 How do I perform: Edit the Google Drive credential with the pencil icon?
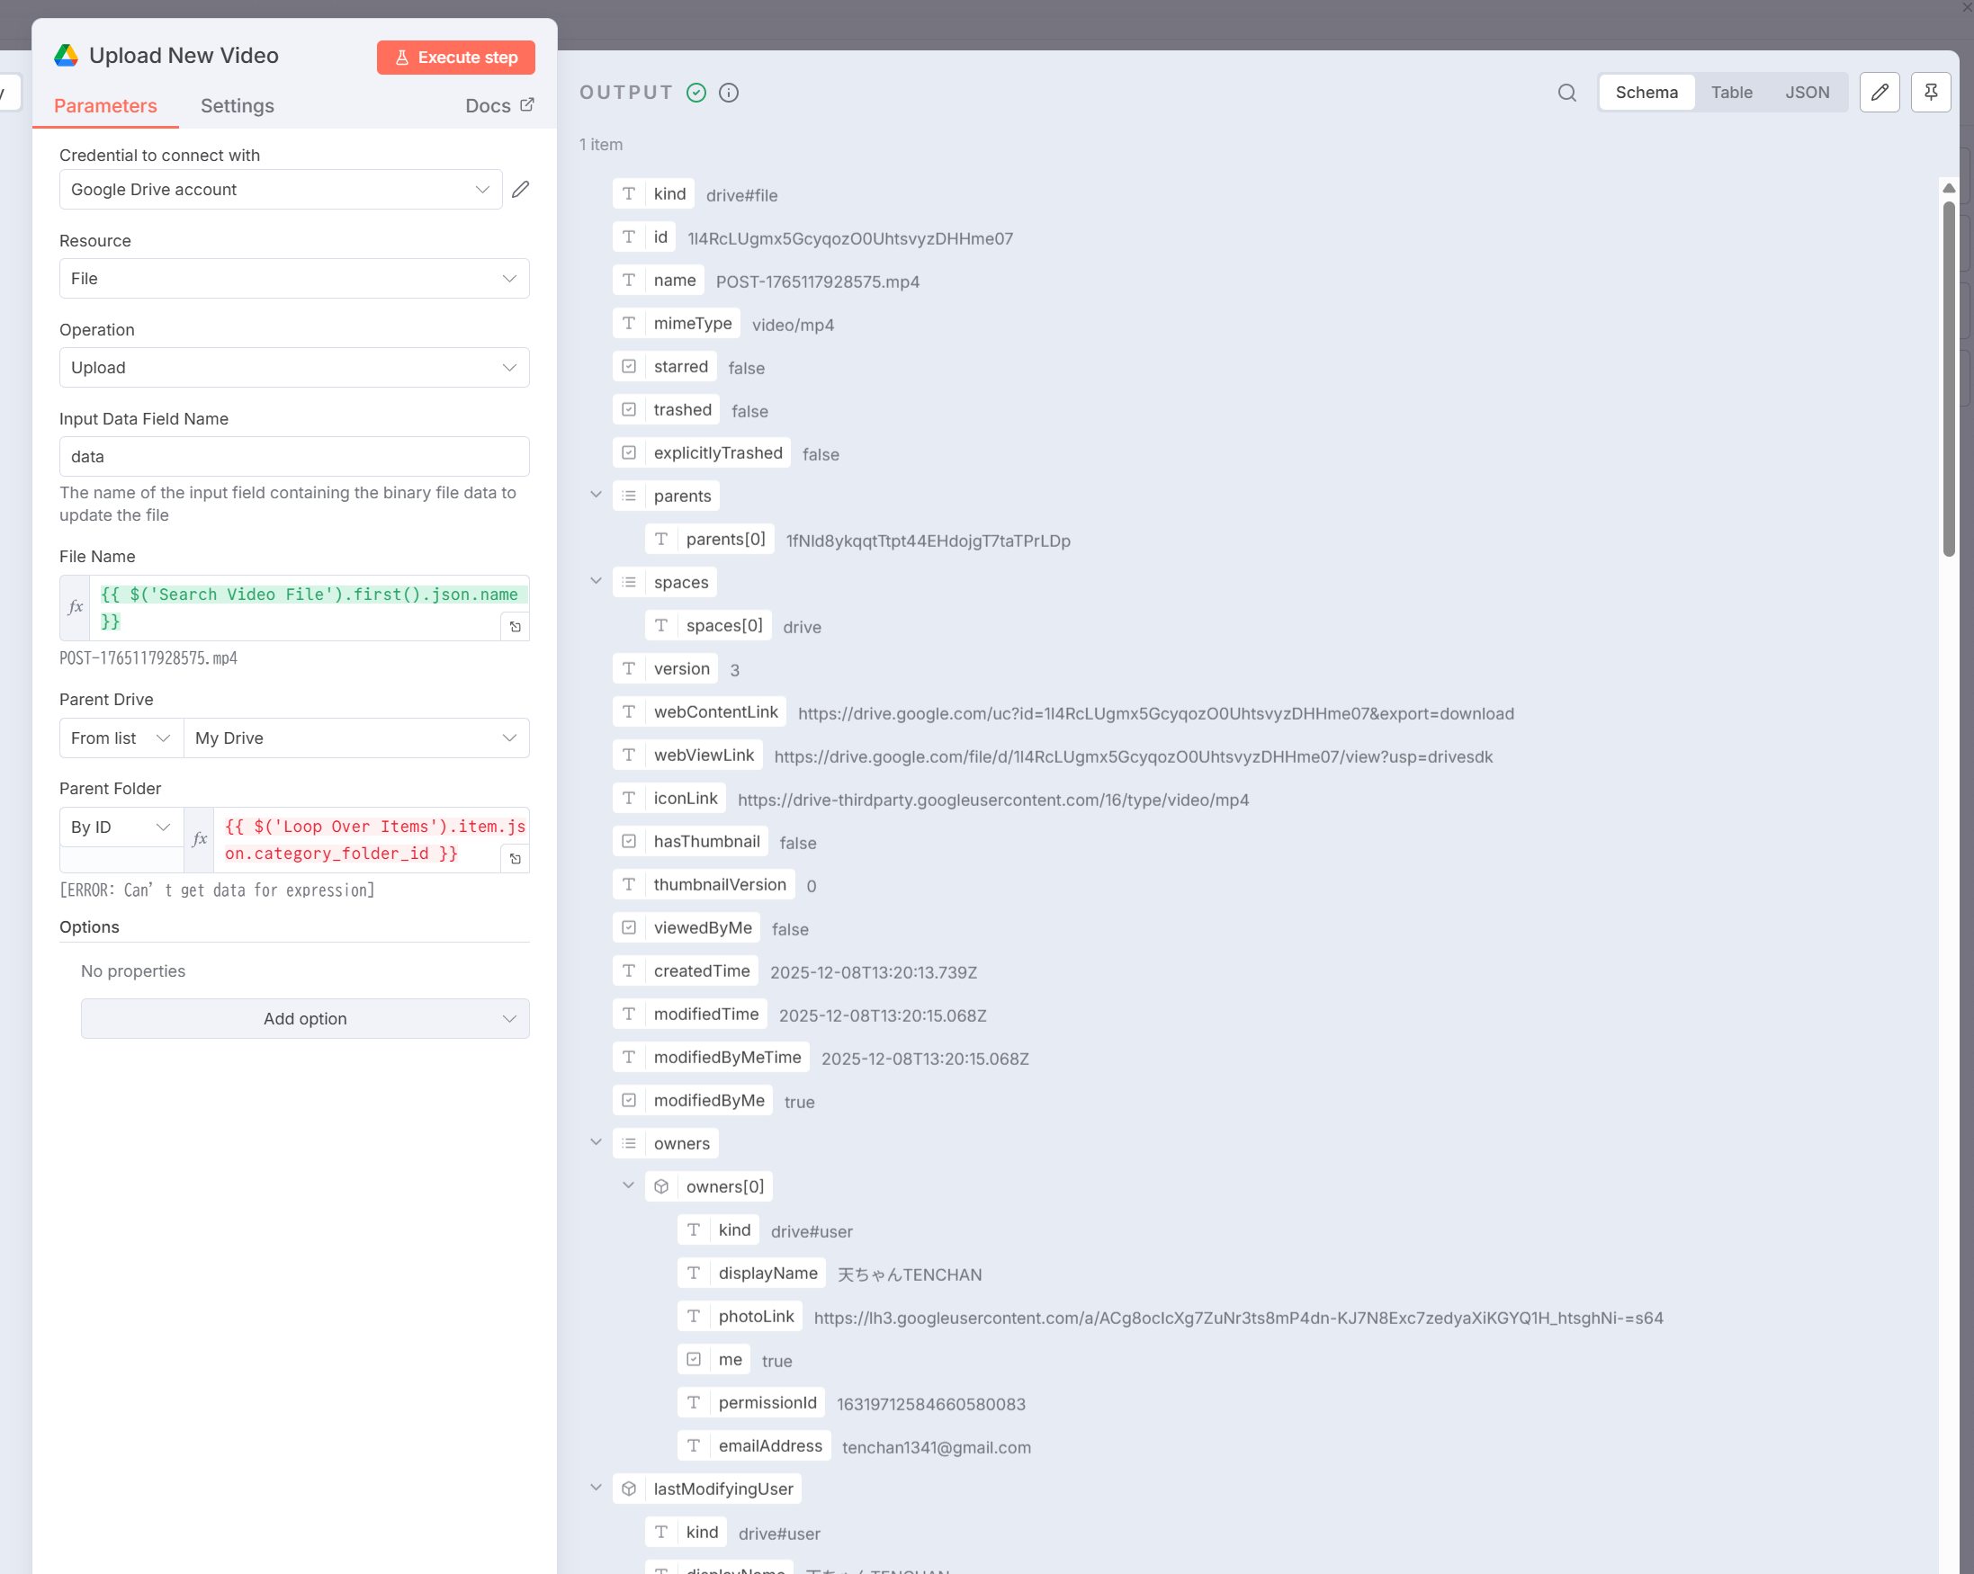pos(520,190)
